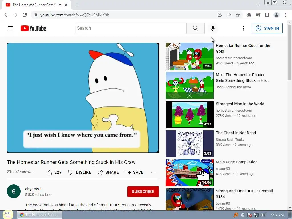Open the SHARE dialog
This screenshot has width=292, height=219.
click(x=108, y=172)
